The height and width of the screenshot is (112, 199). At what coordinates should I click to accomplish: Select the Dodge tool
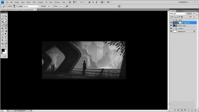tap(6, 34)
